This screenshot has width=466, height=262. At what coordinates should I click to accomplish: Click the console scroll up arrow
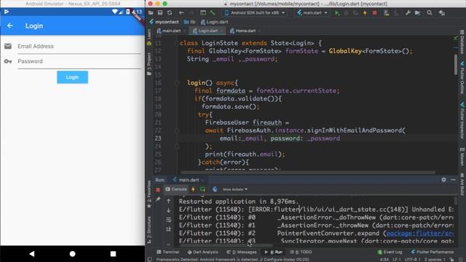click(x=168, y=201)
